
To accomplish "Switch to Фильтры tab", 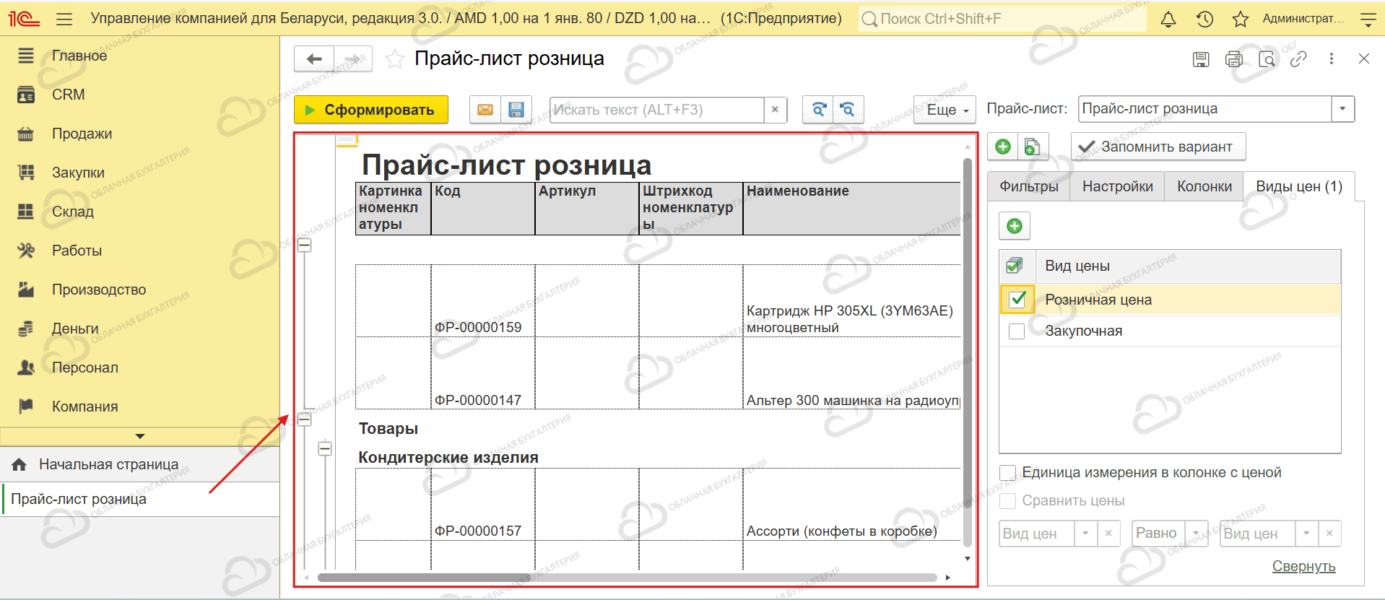I will (1028, 186).
